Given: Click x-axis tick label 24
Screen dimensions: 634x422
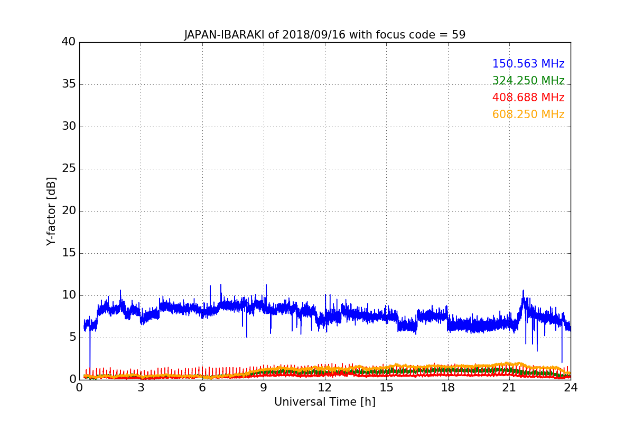Looking at the screenshot, I should coord(571,388).
